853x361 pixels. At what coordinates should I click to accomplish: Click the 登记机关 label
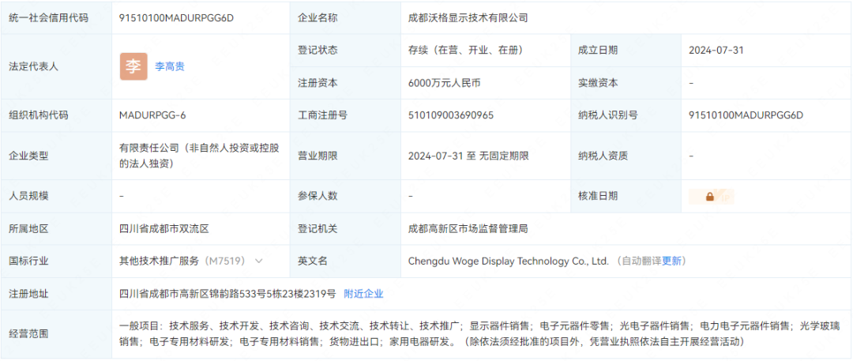coord(318,229)
